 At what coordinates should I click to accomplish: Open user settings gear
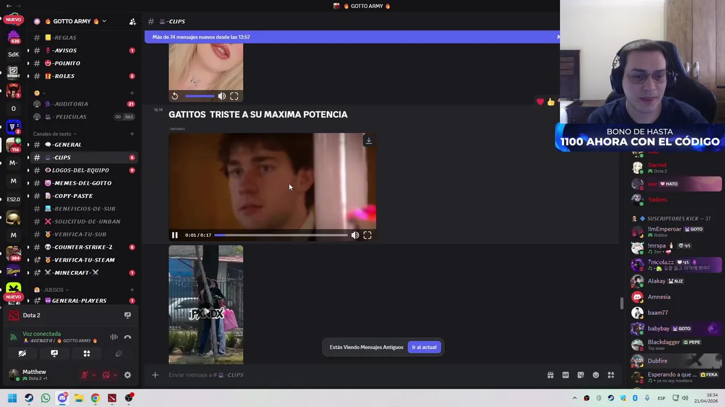tap(127, 375)
